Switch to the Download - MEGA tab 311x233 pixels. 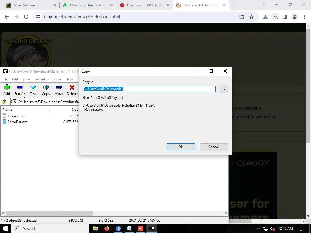(144, 5)
